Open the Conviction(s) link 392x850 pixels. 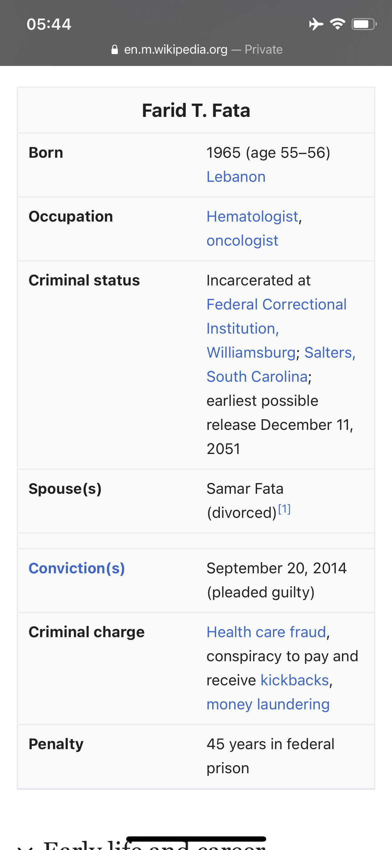point(77,568)
